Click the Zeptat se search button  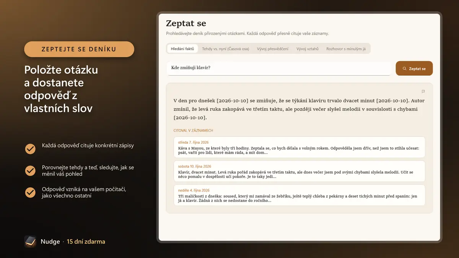(x=414, y=68)
